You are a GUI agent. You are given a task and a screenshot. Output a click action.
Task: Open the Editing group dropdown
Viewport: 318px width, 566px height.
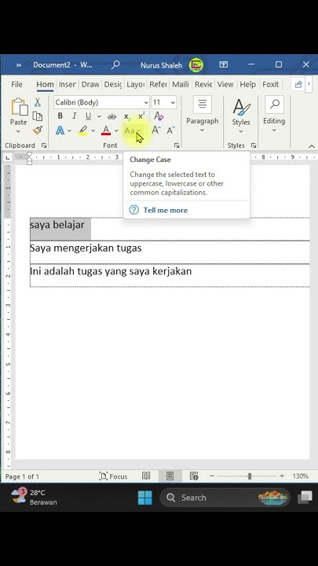[x=274, y=115]
